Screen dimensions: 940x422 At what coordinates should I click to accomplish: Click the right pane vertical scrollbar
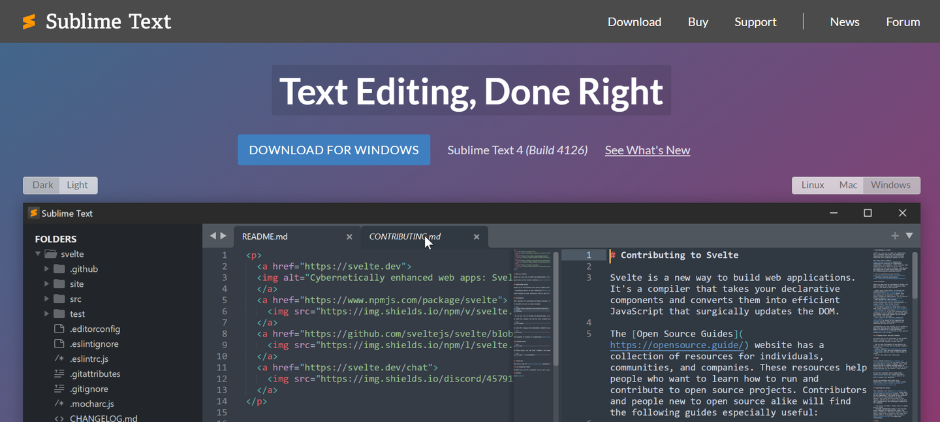click(x=915, y=276)
